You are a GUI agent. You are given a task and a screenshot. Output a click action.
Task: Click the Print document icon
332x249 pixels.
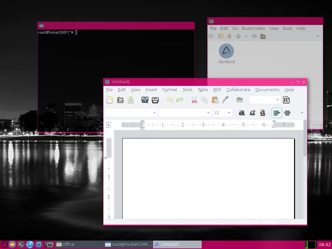coord(155,100)
